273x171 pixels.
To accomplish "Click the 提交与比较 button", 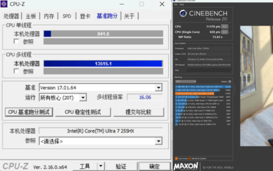I will pos(138,112).
